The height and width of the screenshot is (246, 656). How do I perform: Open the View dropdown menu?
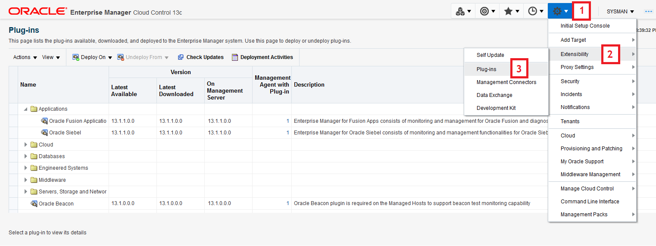pos(51,57)
